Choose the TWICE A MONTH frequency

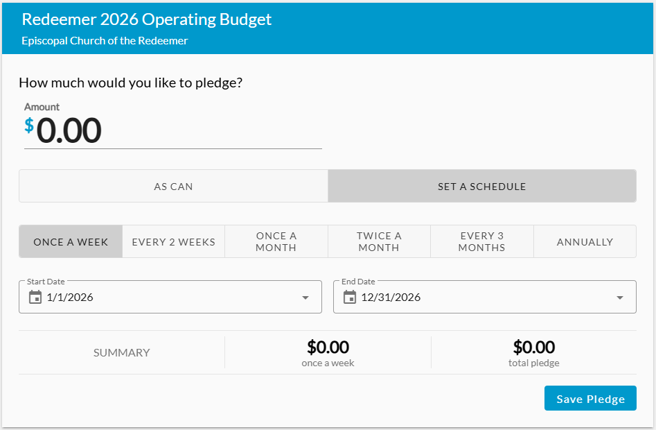379,242
